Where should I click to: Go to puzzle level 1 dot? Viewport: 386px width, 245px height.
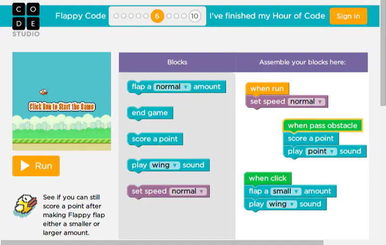116,16
